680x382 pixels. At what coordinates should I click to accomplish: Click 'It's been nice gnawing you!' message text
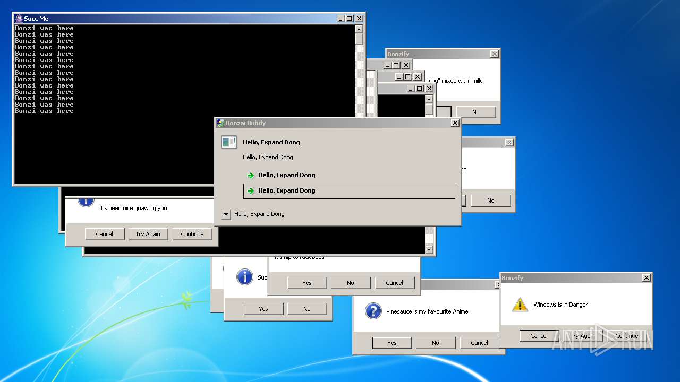click(134, 208)
